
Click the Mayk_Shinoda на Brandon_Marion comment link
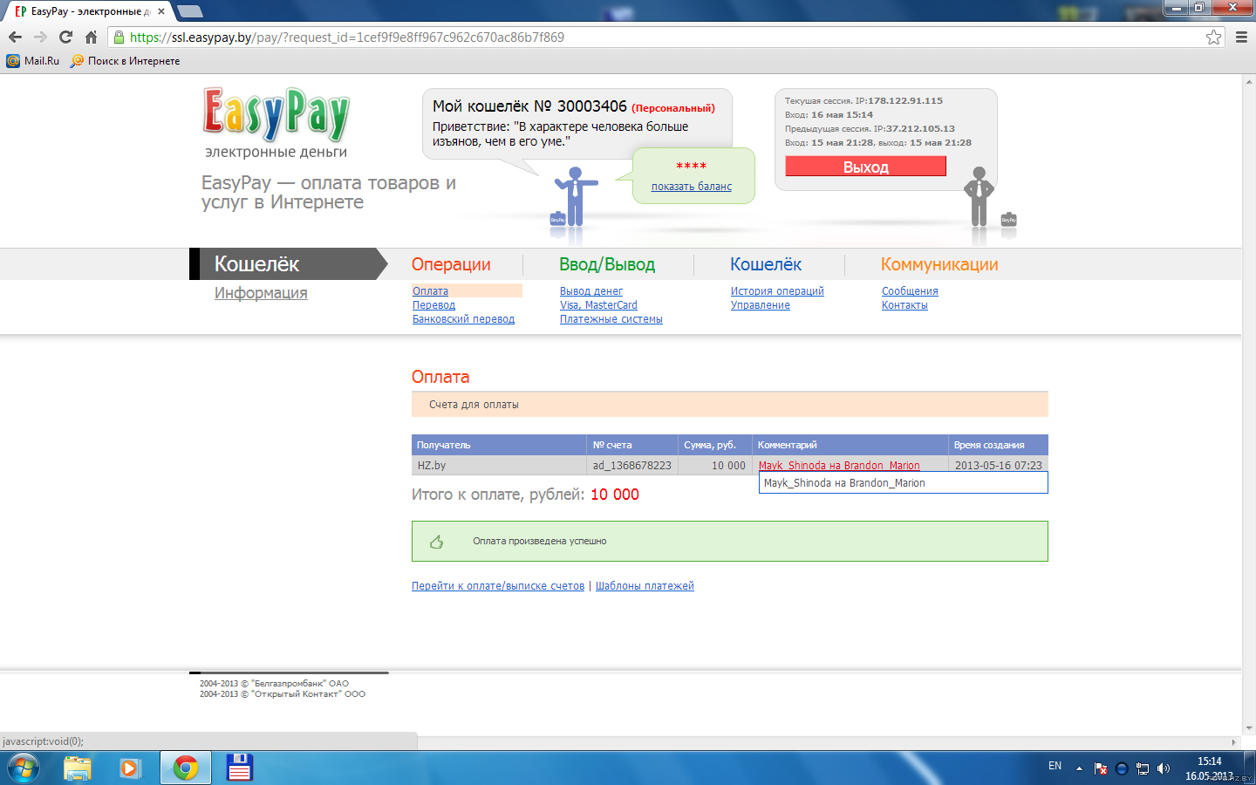click(839, 466)
